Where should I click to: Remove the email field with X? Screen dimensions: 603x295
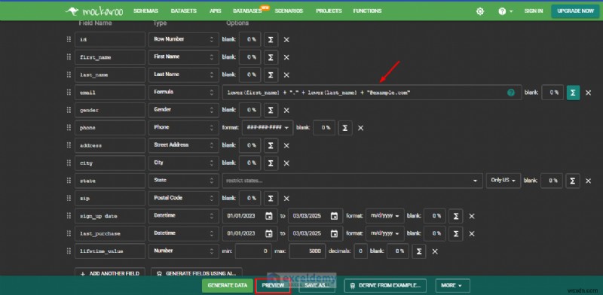click(x=589, y=93)
